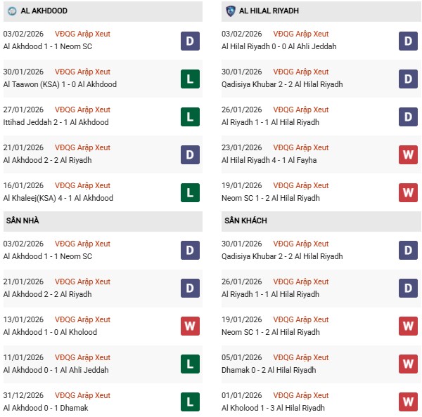This screenshot has width=422, height=417.
Task: Click W badge for Al Hilal 4-1 Al Fayha
Action: pos(409,154)
